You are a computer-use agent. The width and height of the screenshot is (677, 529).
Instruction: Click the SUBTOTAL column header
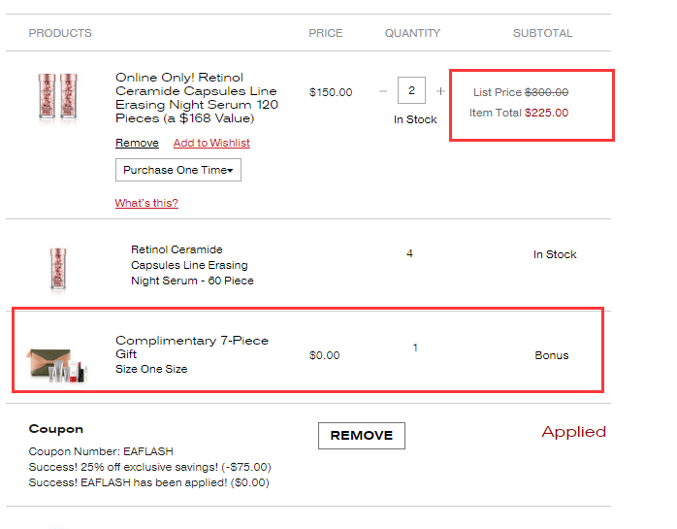(x=543, y=33)
